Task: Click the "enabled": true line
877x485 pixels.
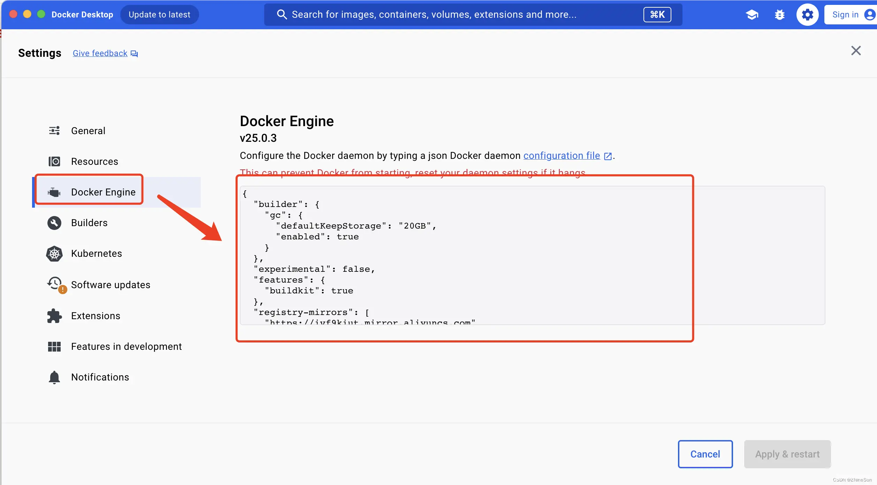Action: [x=317, y=237]
